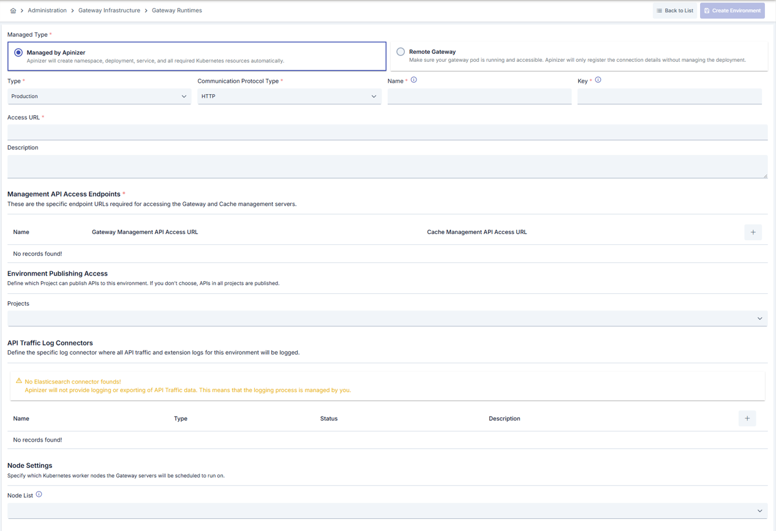Click the list icon on the Back to List button

tap(660, 10)
